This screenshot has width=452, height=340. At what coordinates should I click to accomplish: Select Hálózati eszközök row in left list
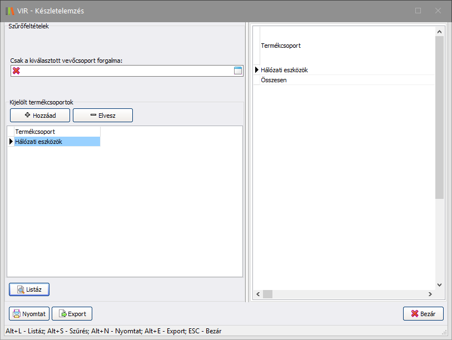tap(57, 142)
